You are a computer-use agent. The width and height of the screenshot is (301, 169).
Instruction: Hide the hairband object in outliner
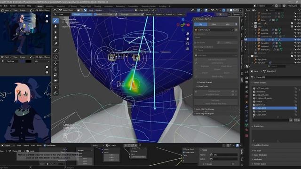click(299, 46)
